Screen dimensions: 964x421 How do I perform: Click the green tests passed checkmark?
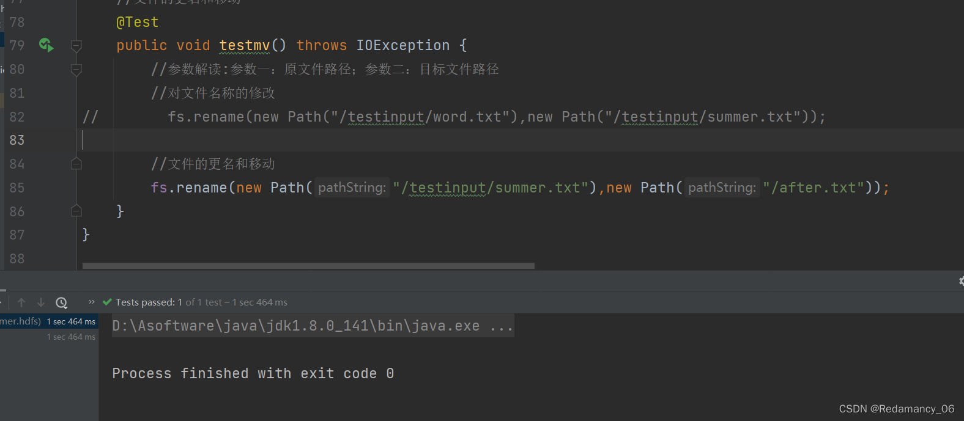coord(108,302)
